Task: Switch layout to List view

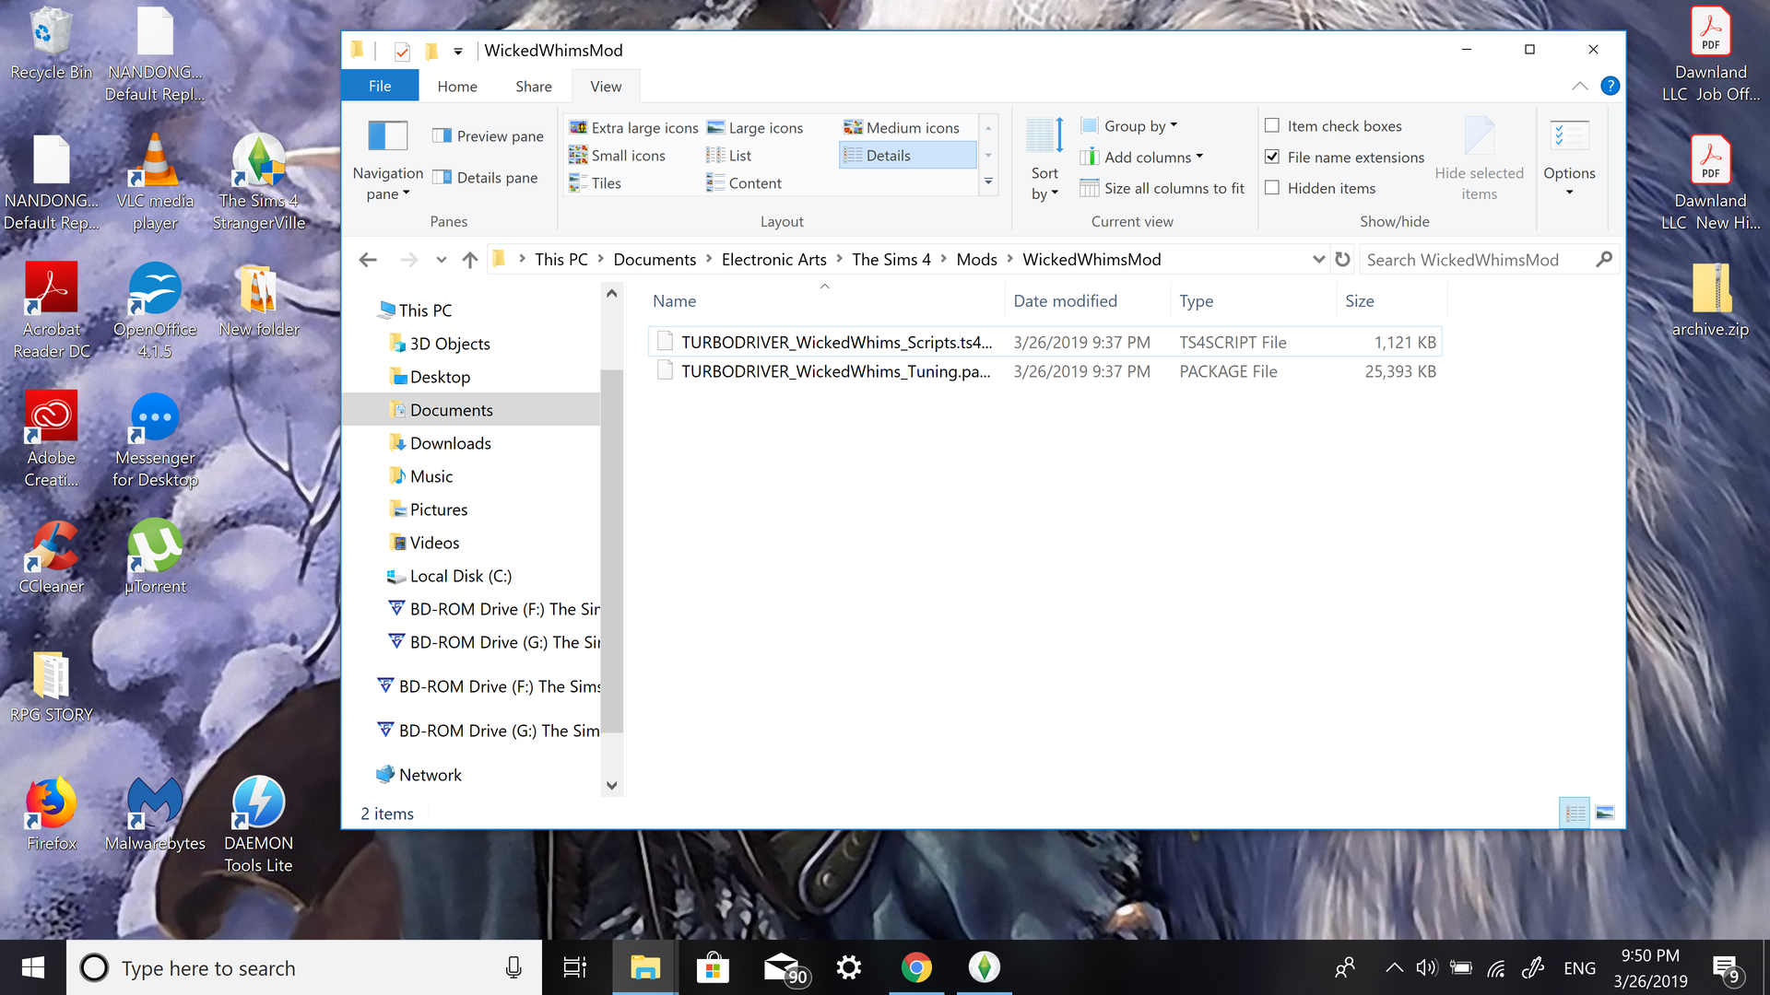Action: [x=729, y=156]
